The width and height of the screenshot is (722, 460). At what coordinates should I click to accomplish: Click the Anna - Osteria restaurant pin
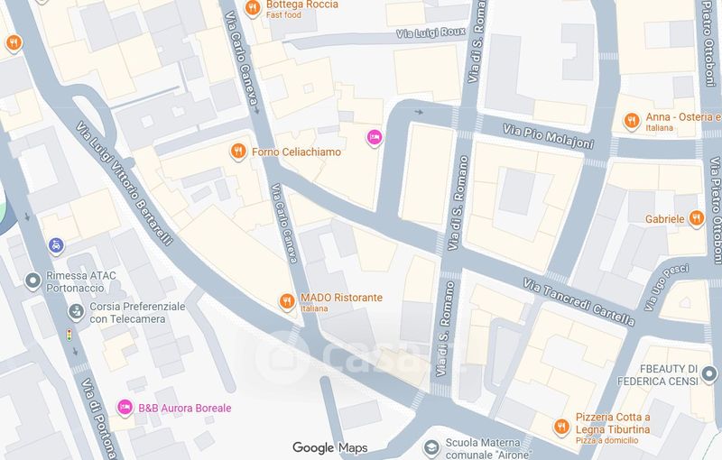(632, 121)
